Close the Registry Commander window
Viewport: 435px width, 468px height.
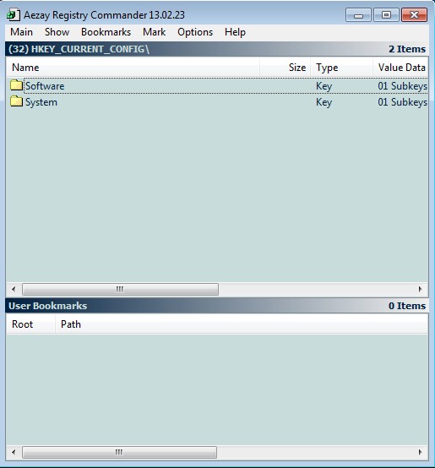414,15
